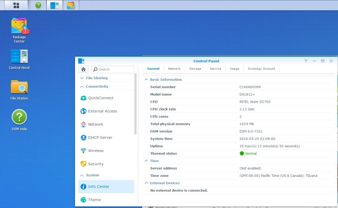Open File Station desktop icon
The image size is (338, 208).
[x=19, y=90]
